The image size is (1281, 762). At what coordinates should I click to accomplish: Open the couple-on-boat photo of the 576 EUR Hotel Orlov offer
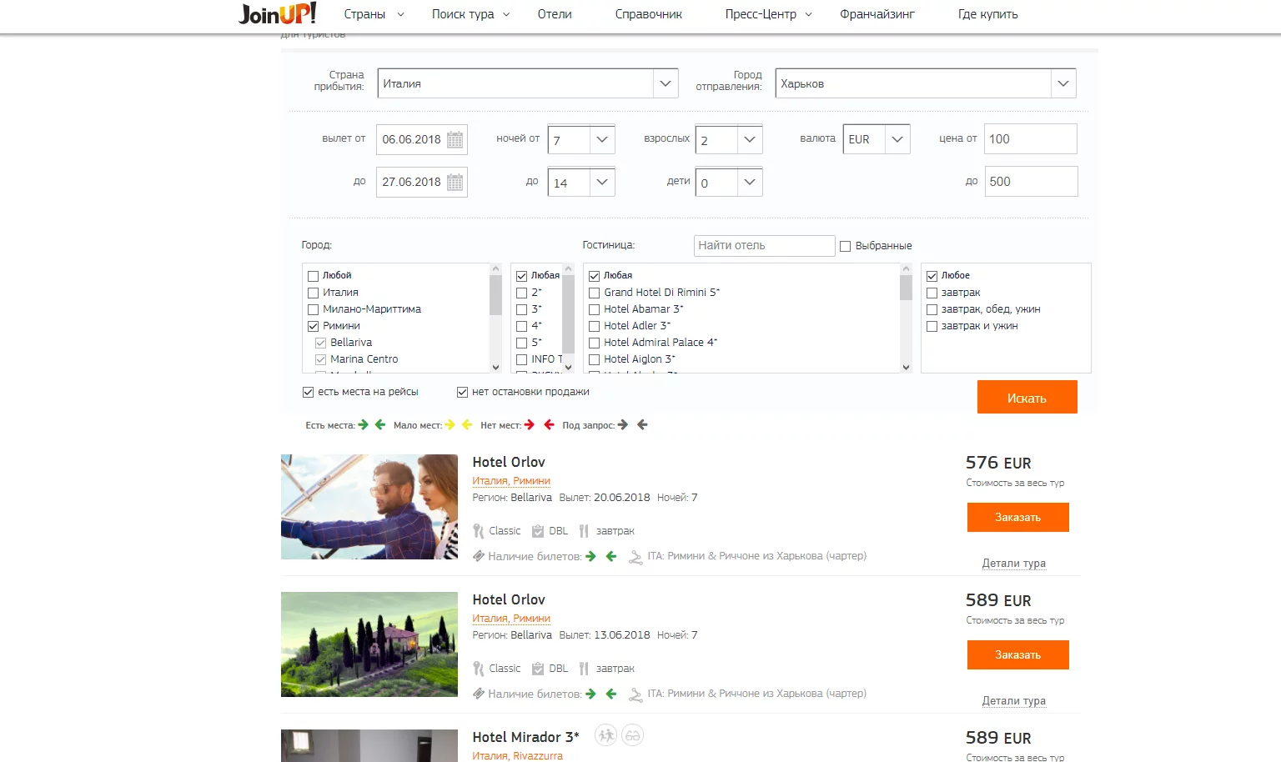click(369, 507)
